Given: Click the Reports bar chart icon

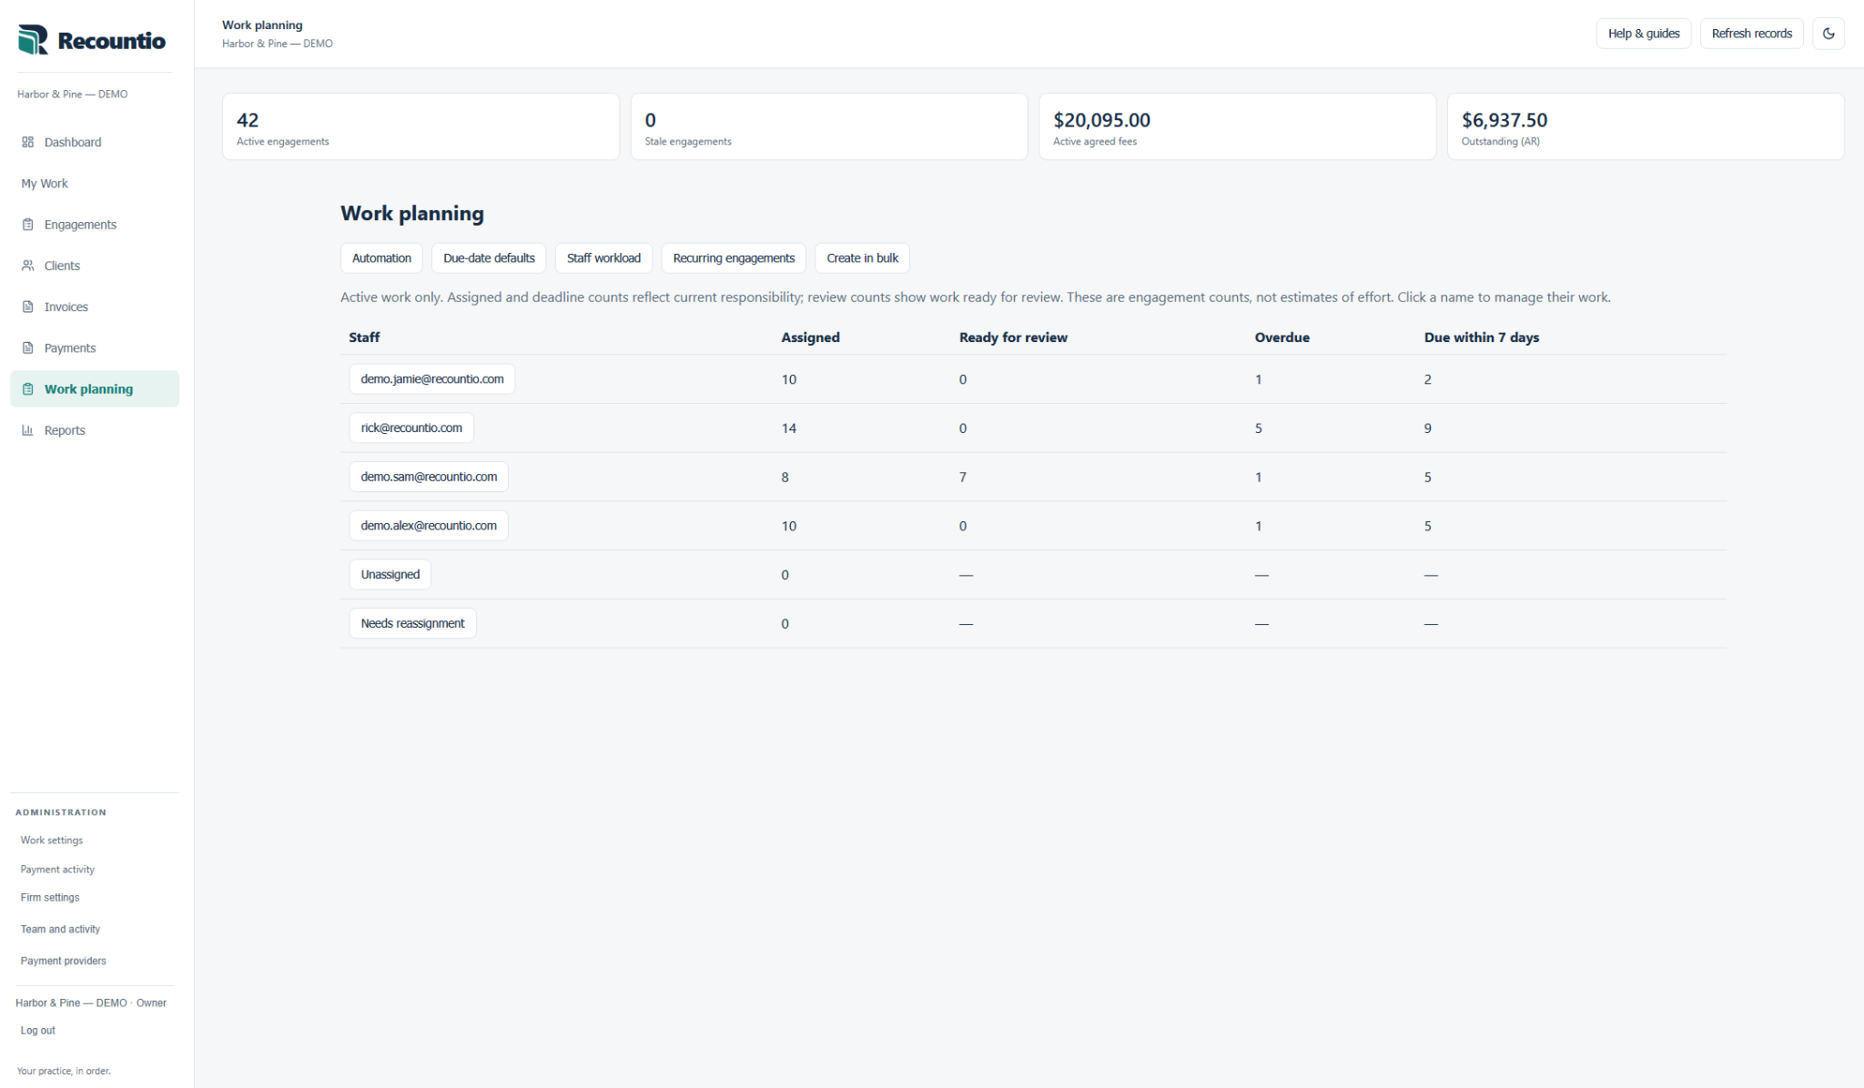Looking at the screenshot, I should [x=27, y=430].
